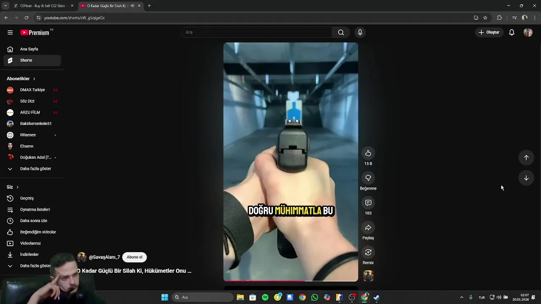Select the YouTube Shorts browser tab
This screenshot has height=304, width=541.
tap(110, 6)
